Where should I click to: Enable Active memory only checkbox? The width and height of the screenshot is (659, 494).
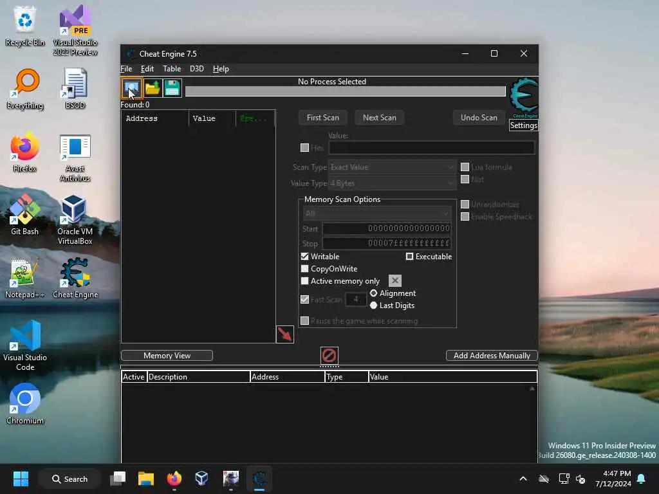pyautogui.click(x=304, y=280)
